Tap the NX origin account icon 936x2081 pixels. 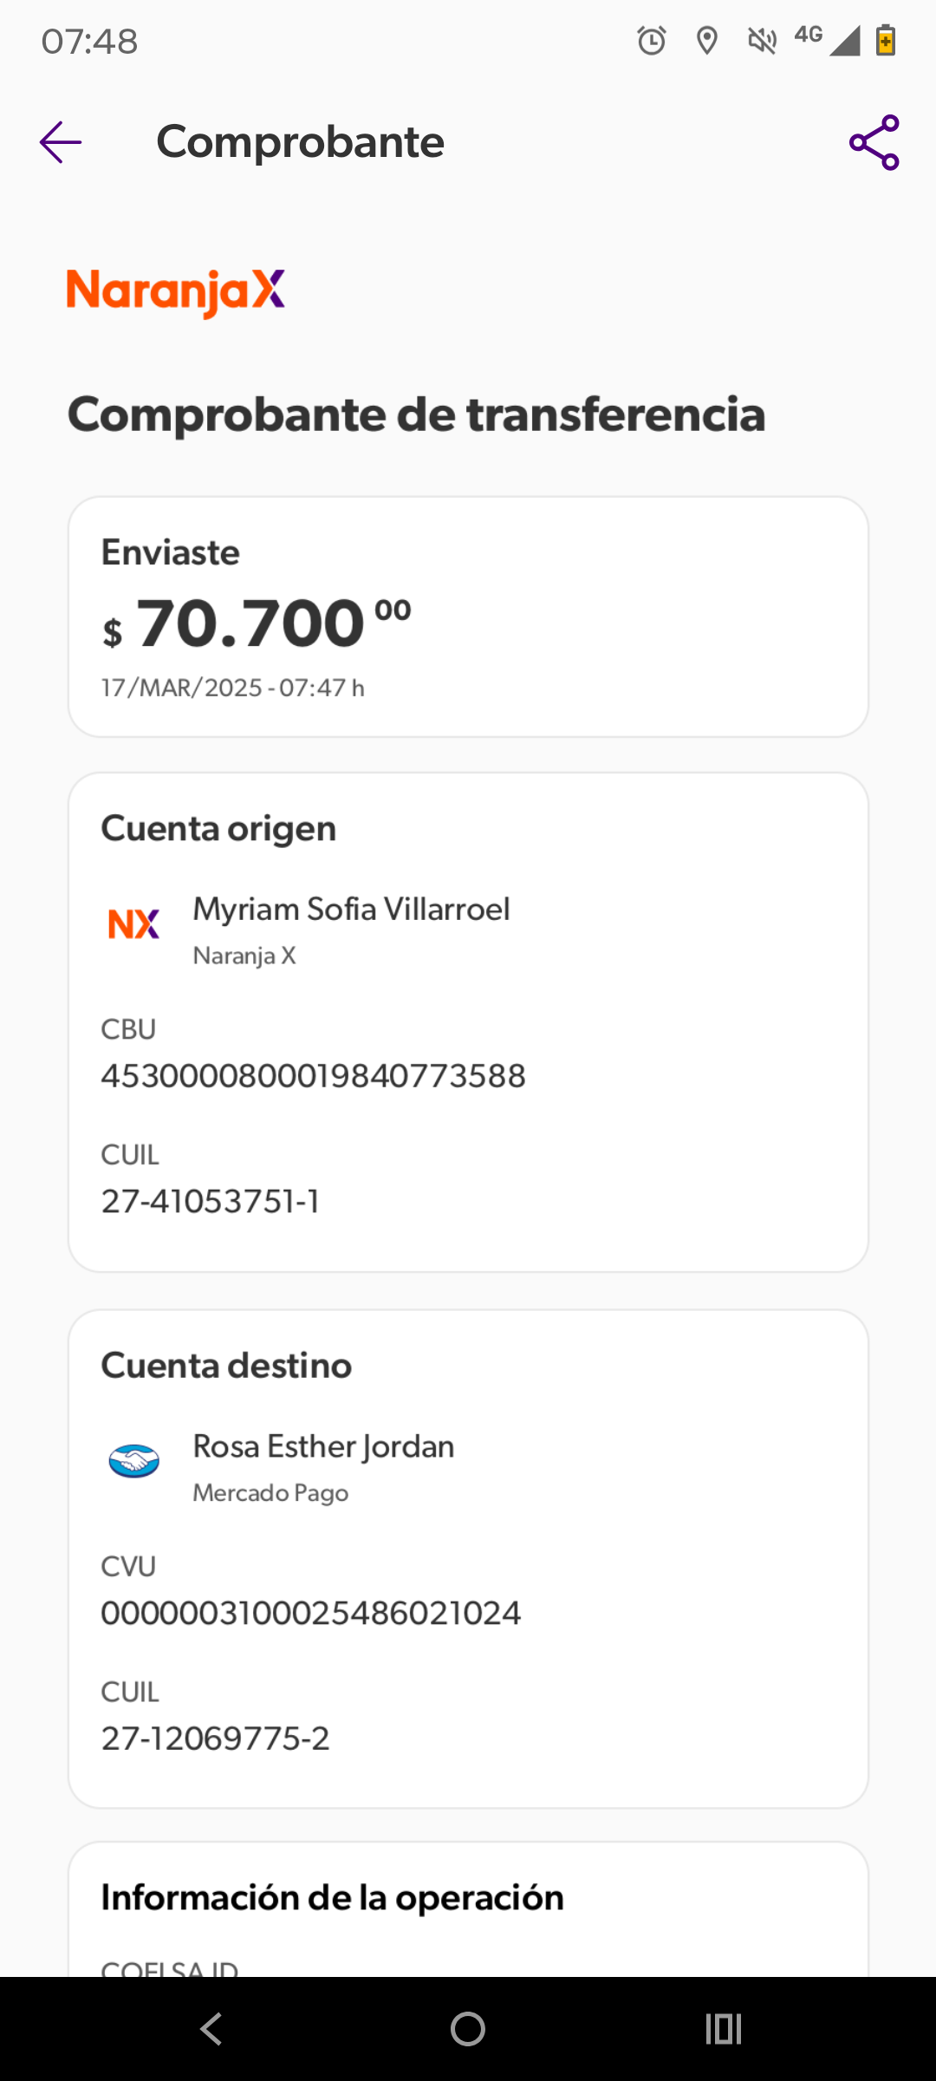[133, 924]
